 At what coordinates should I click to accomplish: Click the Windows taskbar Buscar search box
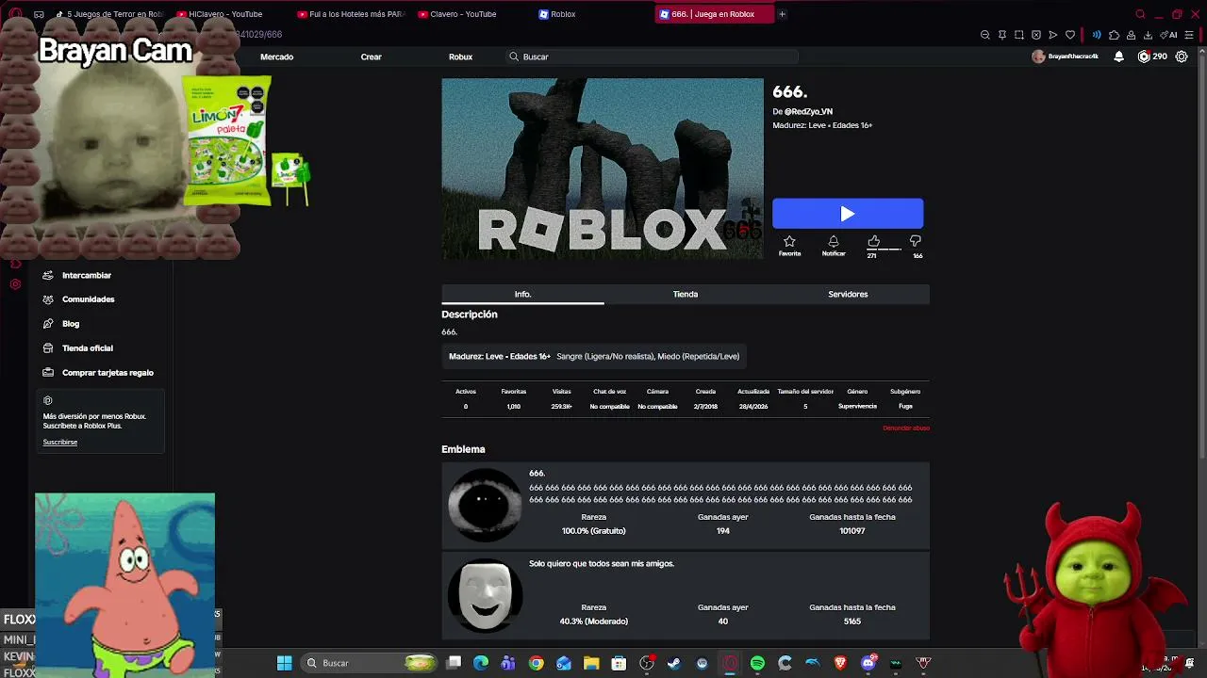click(370, 663)
